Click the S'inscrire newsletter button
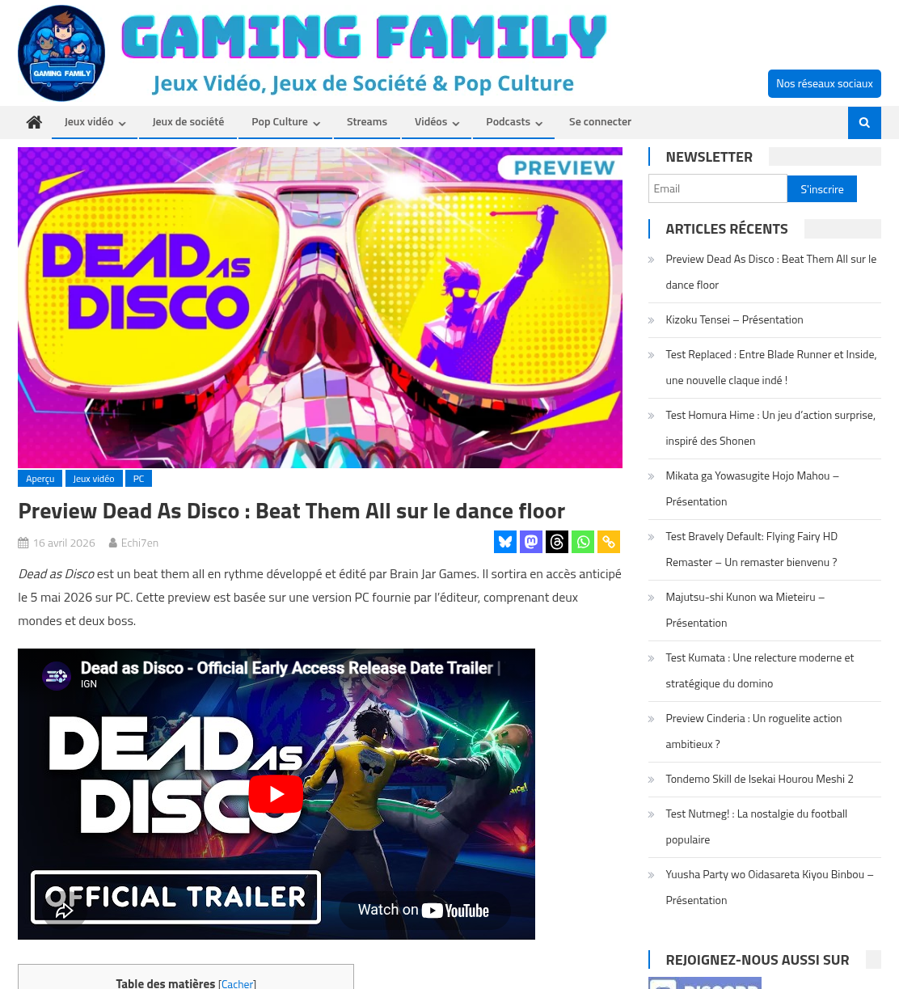This screenshot has height=989, width=899. click(822, 189)
